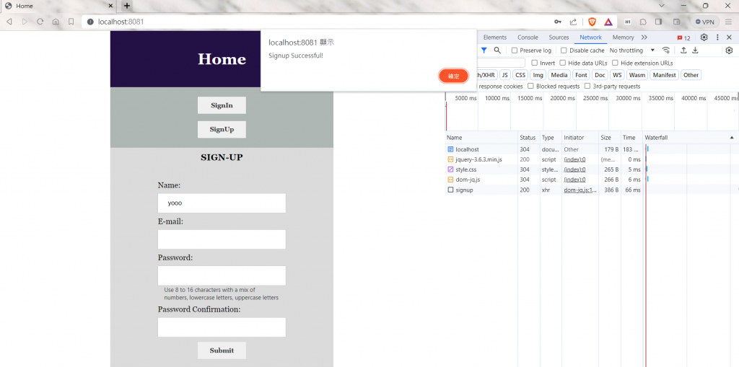Image resolution: width=739 pixels, height=367 pixels.
Task: Open search in Network panel
Action: pos(497,50)
